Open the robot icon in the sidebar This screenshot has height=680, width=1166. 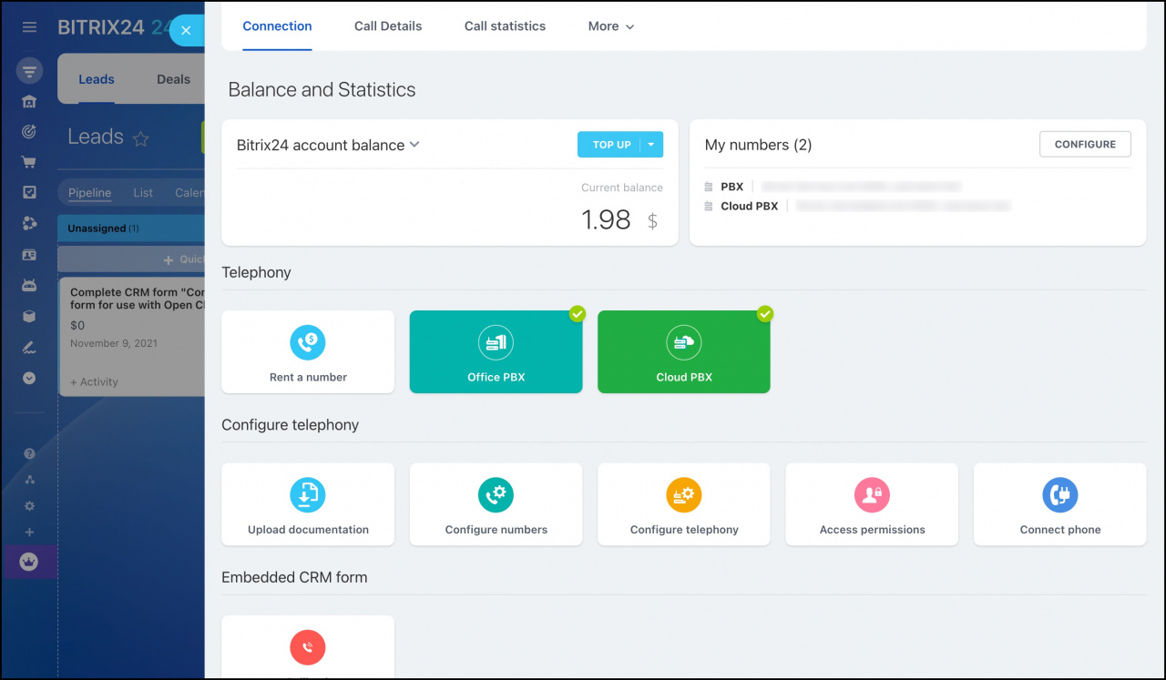(x=29, y=285)
